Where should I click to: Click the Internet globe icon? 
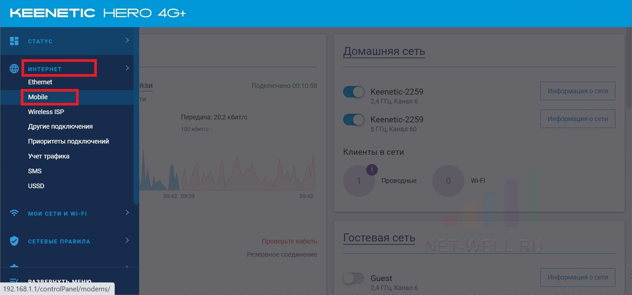point(14,68)
